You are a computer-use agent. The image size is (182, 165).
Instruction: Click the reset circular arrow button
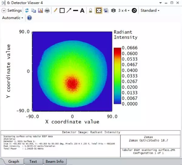coord(134,11)
